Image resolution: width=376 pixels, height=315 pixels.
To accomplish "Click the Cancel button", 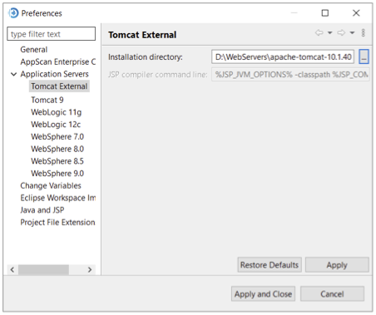I will click(332, 293).
